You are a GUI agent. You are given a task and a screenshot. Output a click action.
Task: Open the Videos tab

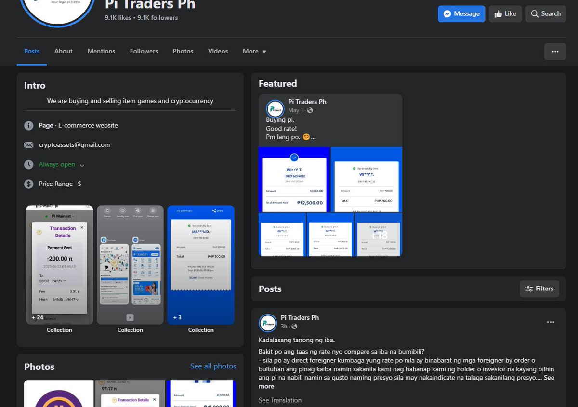point(218,51)
